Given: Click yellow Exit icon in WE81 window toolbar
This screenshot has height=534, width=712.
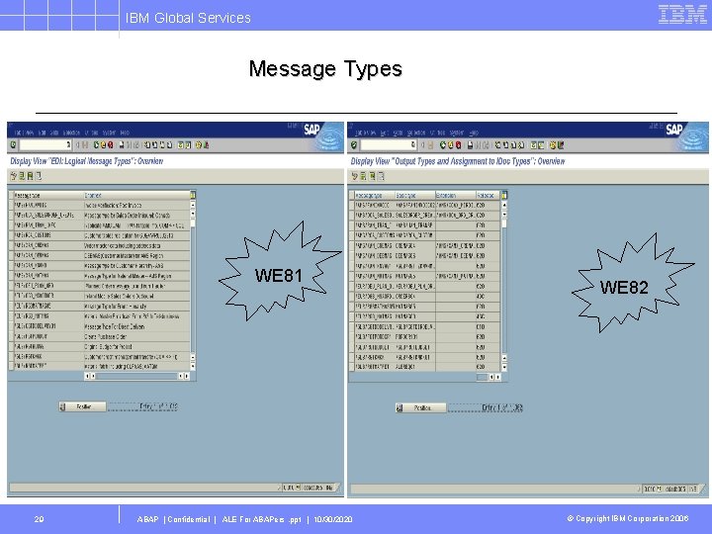Looking at the screenshot, I should [103, 144].
